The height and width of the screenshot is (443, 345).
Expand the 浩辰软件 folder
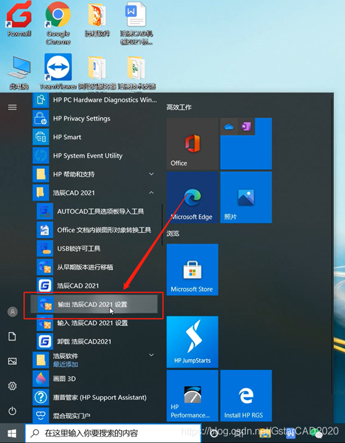pyautogui.click(x=96, y=360)
